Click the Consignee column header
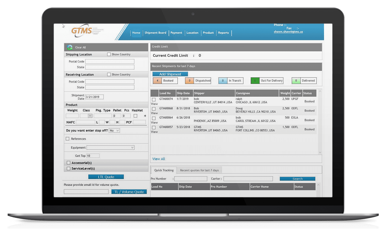 tap(257, 93)
